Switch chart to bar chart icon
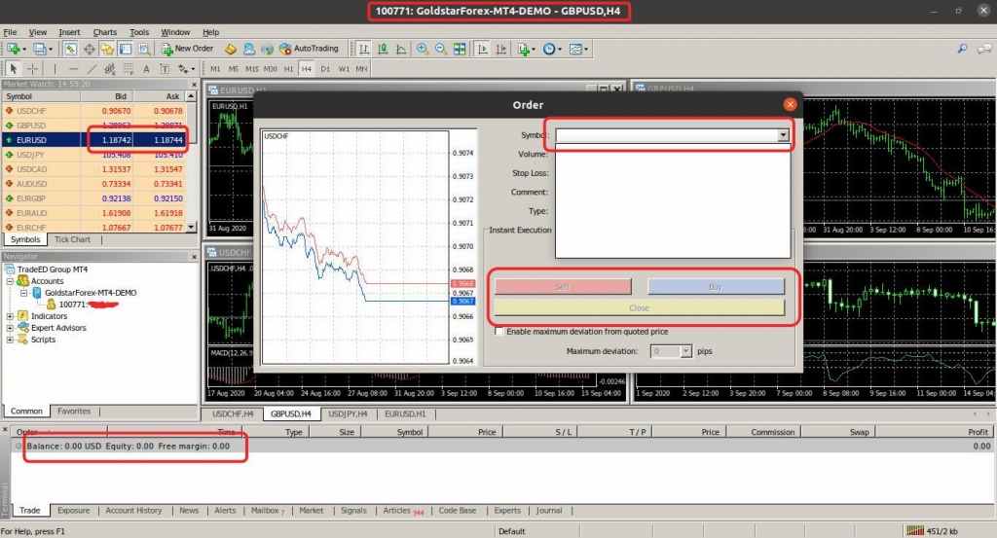This screenshot has width=997, height=538. coord(364,49)
